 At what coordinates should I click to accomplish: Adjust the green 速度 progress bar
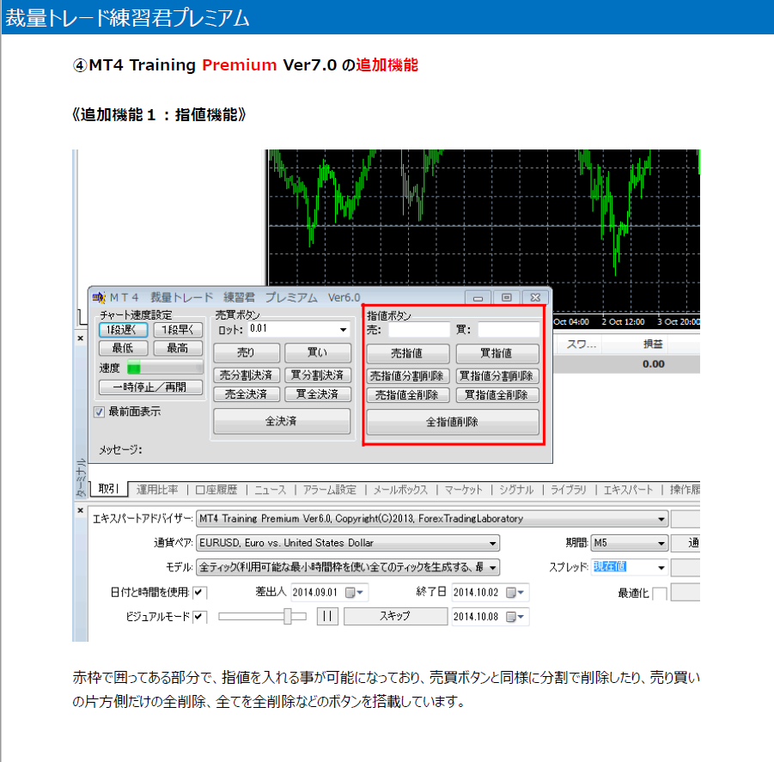click(165, 367)
